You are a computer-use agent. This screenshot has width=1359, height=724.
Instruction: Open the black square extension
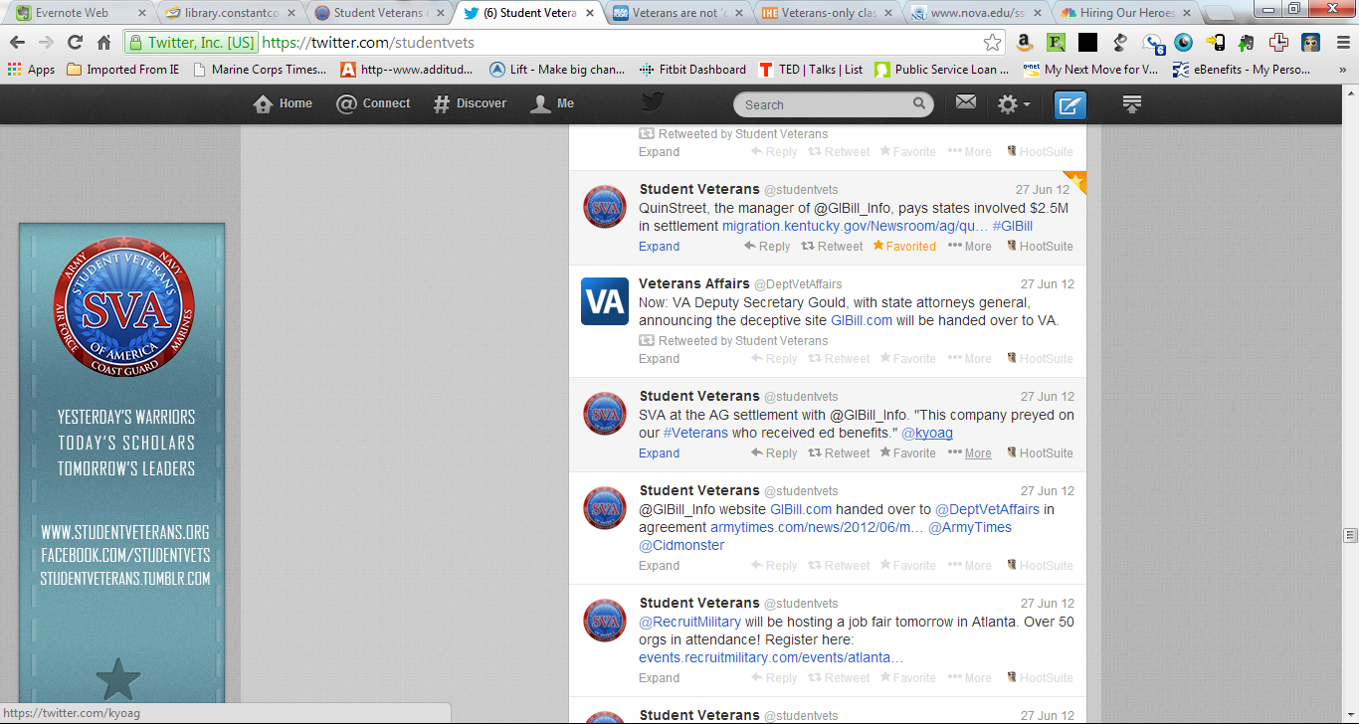pyautogui.click(x=1087, y=43)
